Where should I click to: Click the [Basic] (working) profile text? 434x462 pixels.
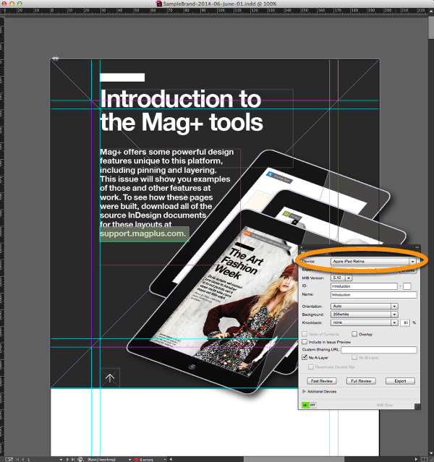[102, 460]
